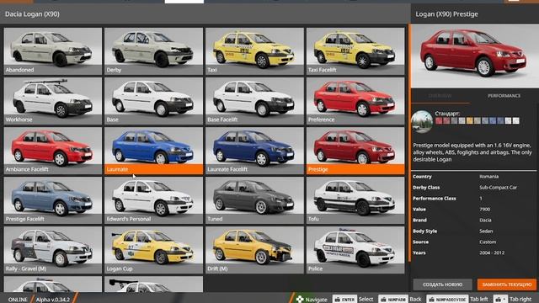Click the NUMPAD0 key hint for Back
The width and height of the screenshot is (539, 303).
(393, 300)
